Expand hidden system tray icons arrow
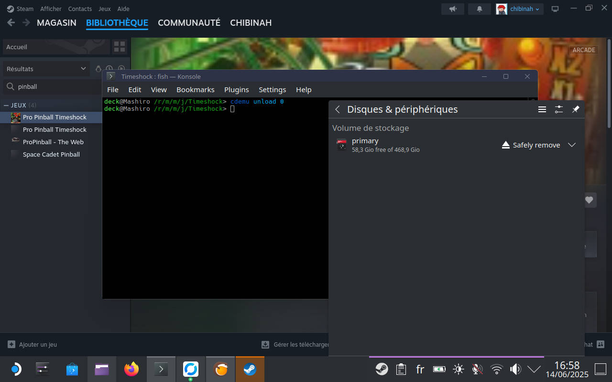The image size is (612, 382). (x=534, y=369)
